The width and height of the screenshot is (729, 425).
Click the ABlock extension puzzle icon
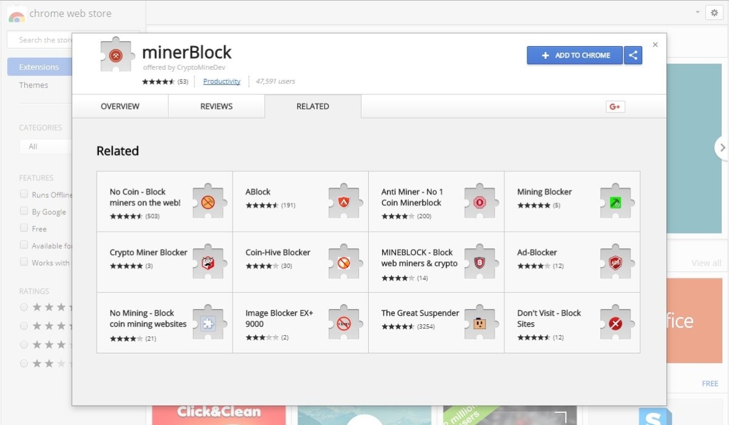click(x=344, y=202)
